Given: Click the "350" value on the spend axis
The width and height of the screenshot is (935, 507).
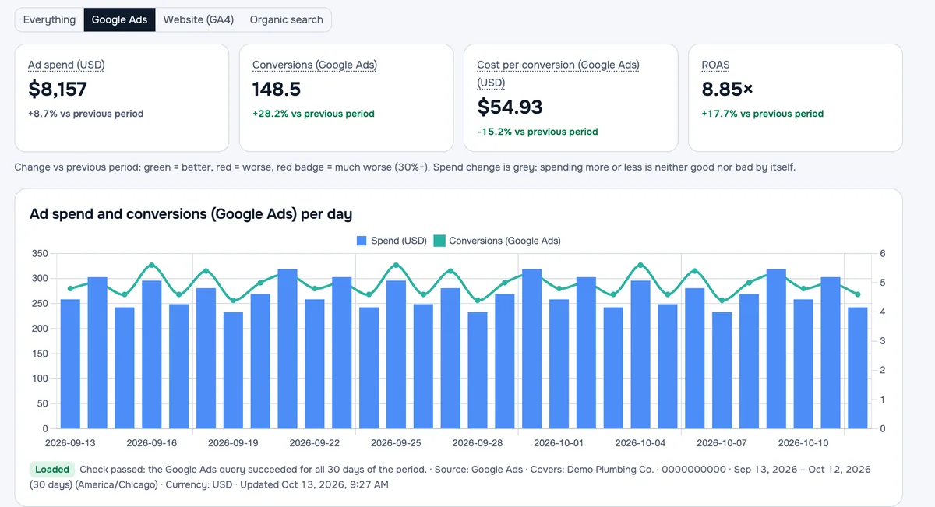Looking at the screenshot, I should pos(40,253).
